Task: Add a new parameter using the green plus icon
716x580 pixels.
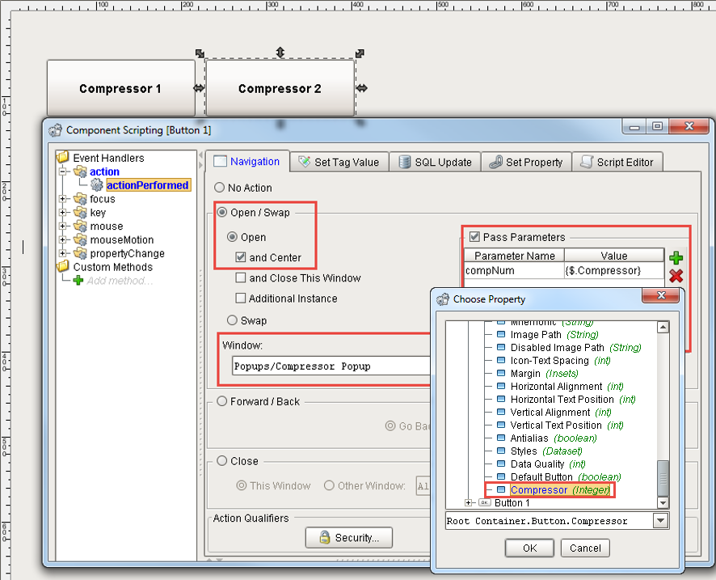Action: click(x=676, y=256)
